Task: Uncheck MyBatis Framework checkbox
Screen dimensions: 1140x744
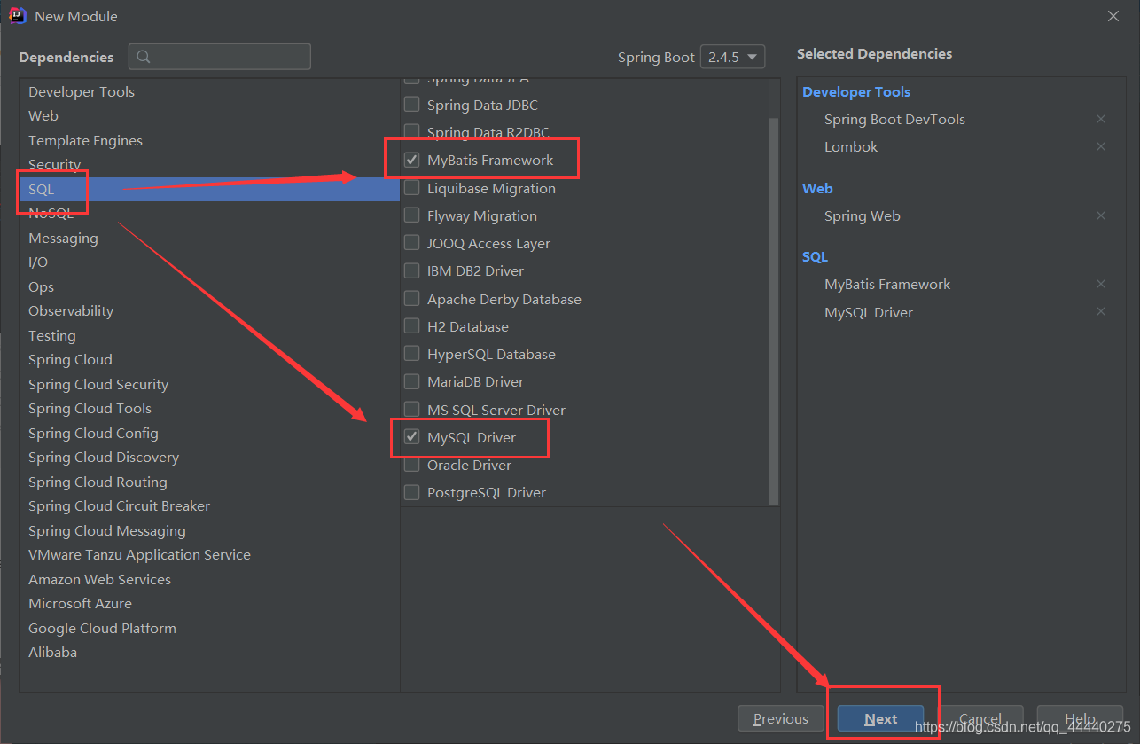Action: pyautogui.click(x=411, y=161)
